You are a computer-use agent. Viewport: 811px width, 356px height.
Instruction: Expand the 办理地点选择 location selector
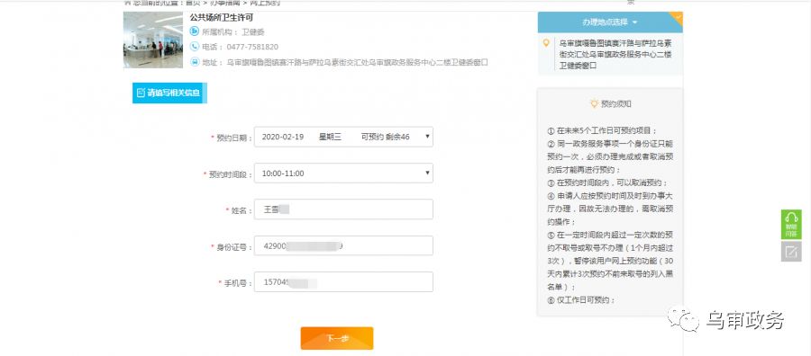click(610, 22)
